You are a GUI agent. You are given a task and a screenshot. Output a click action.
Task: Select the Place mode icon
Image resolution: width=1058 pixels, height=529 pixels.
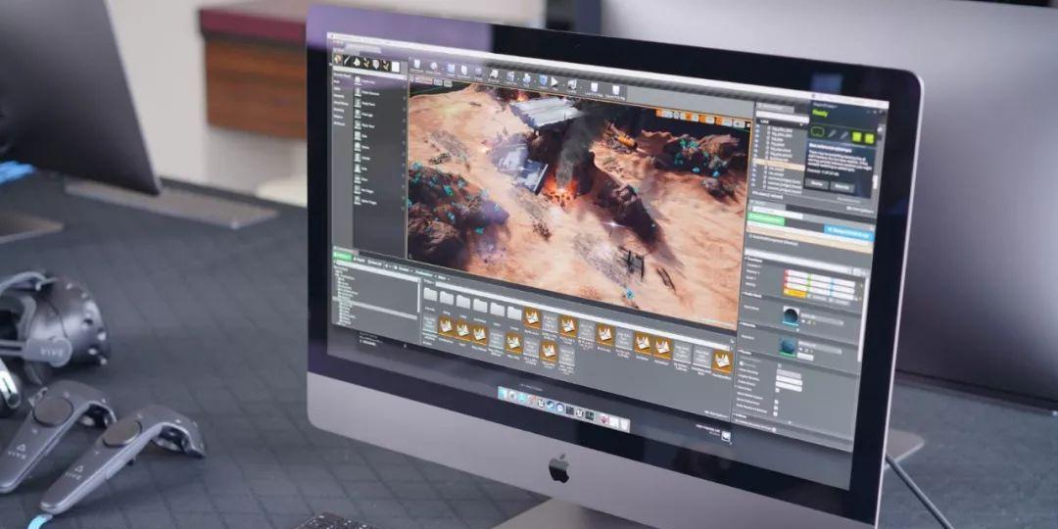pos(337,60)
